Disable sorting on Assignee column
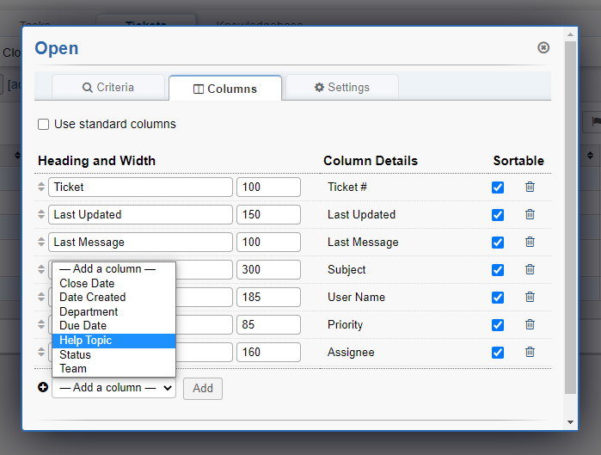601x455 pixels. [498, 353]
